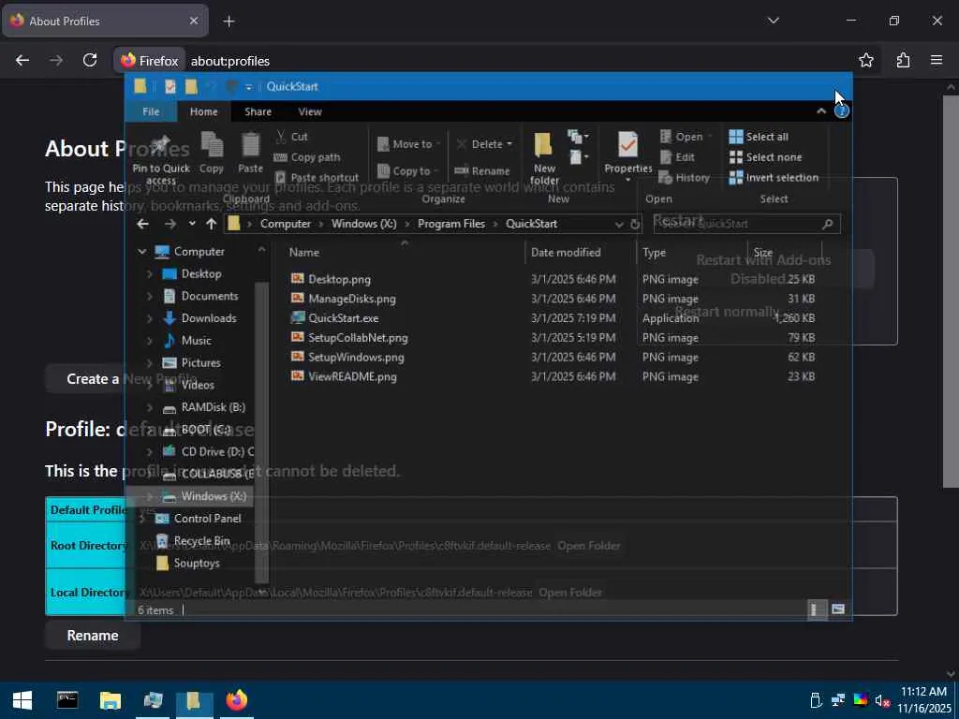Image resolution: width=959 pixels, height=719 pixels.
Task: Click Invert selection in ribbon
Action: [774, 178]
